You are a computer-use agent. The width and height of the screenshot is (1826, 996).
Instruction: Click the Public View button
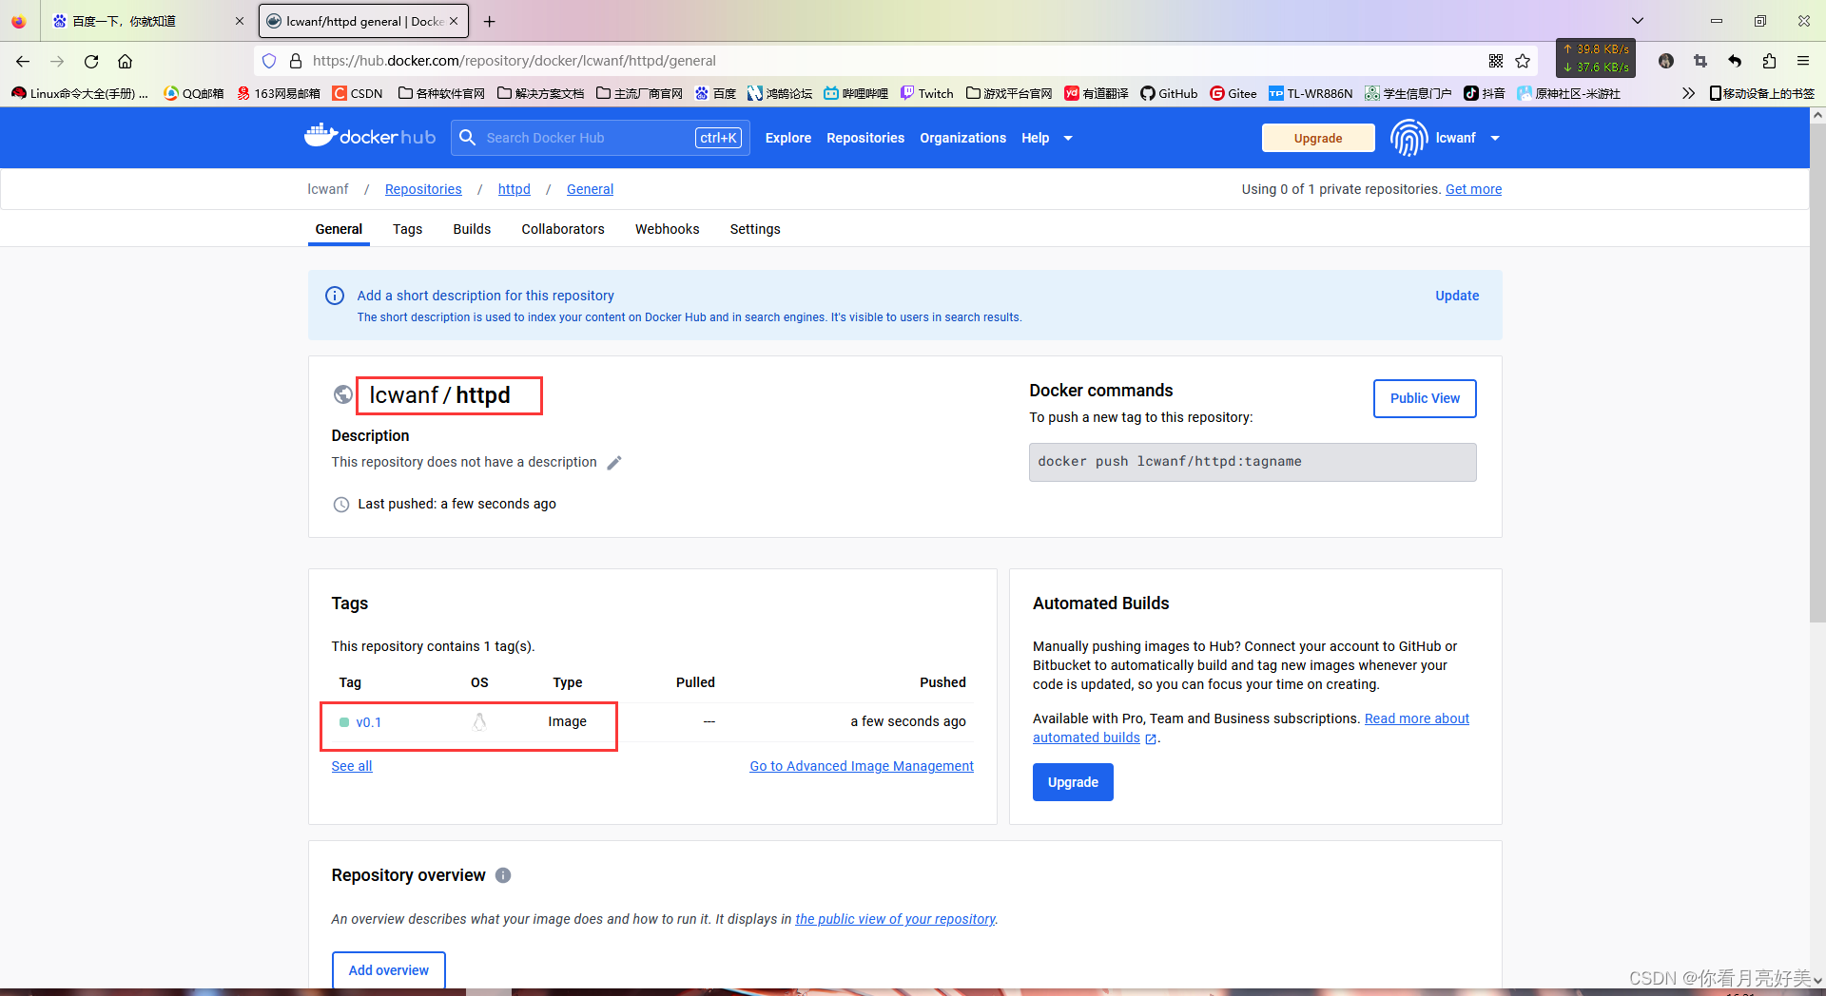pyautogui.click(x=1425, y=398)
